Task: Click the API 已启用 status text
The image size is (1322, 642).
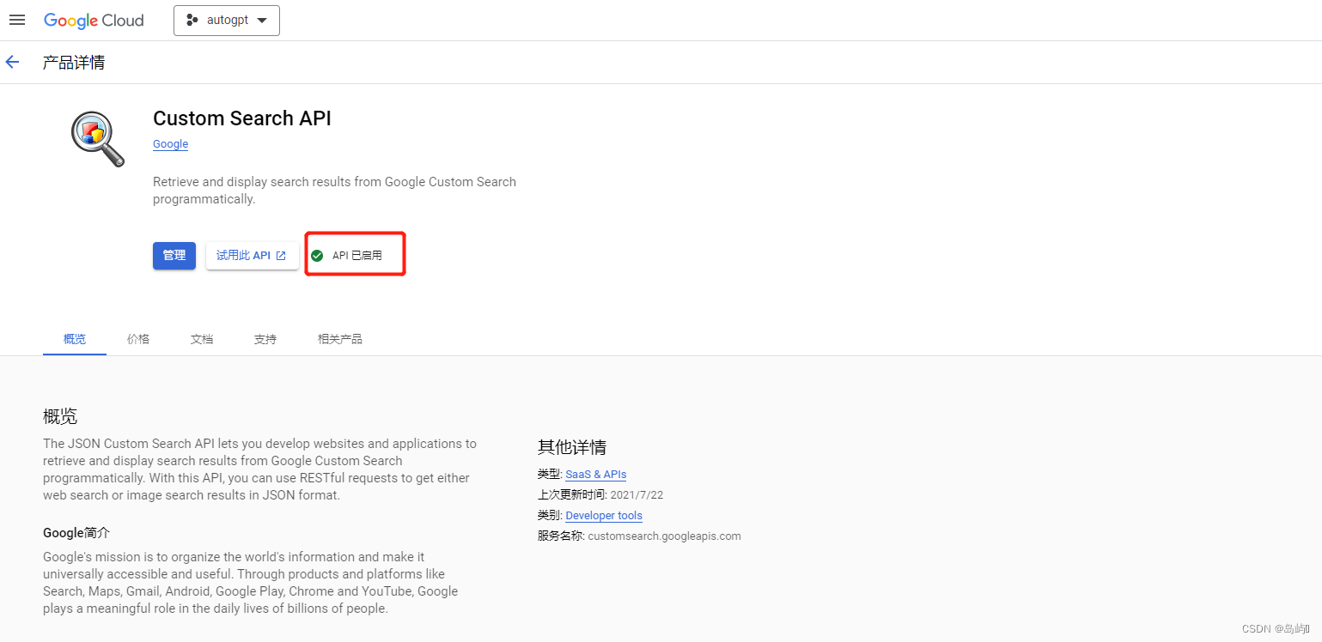Action: [357, 256]
